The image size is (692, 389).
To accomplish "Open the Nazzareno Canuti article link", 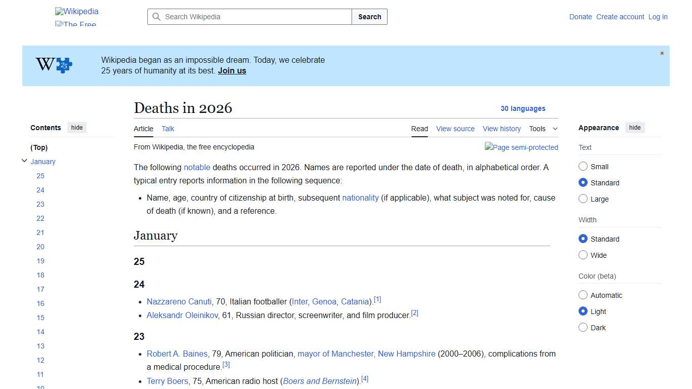I will pos(179,301).
